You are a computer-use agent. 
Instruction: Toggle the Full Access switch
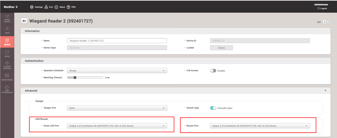pyautogui.click(x=213, y=71)
